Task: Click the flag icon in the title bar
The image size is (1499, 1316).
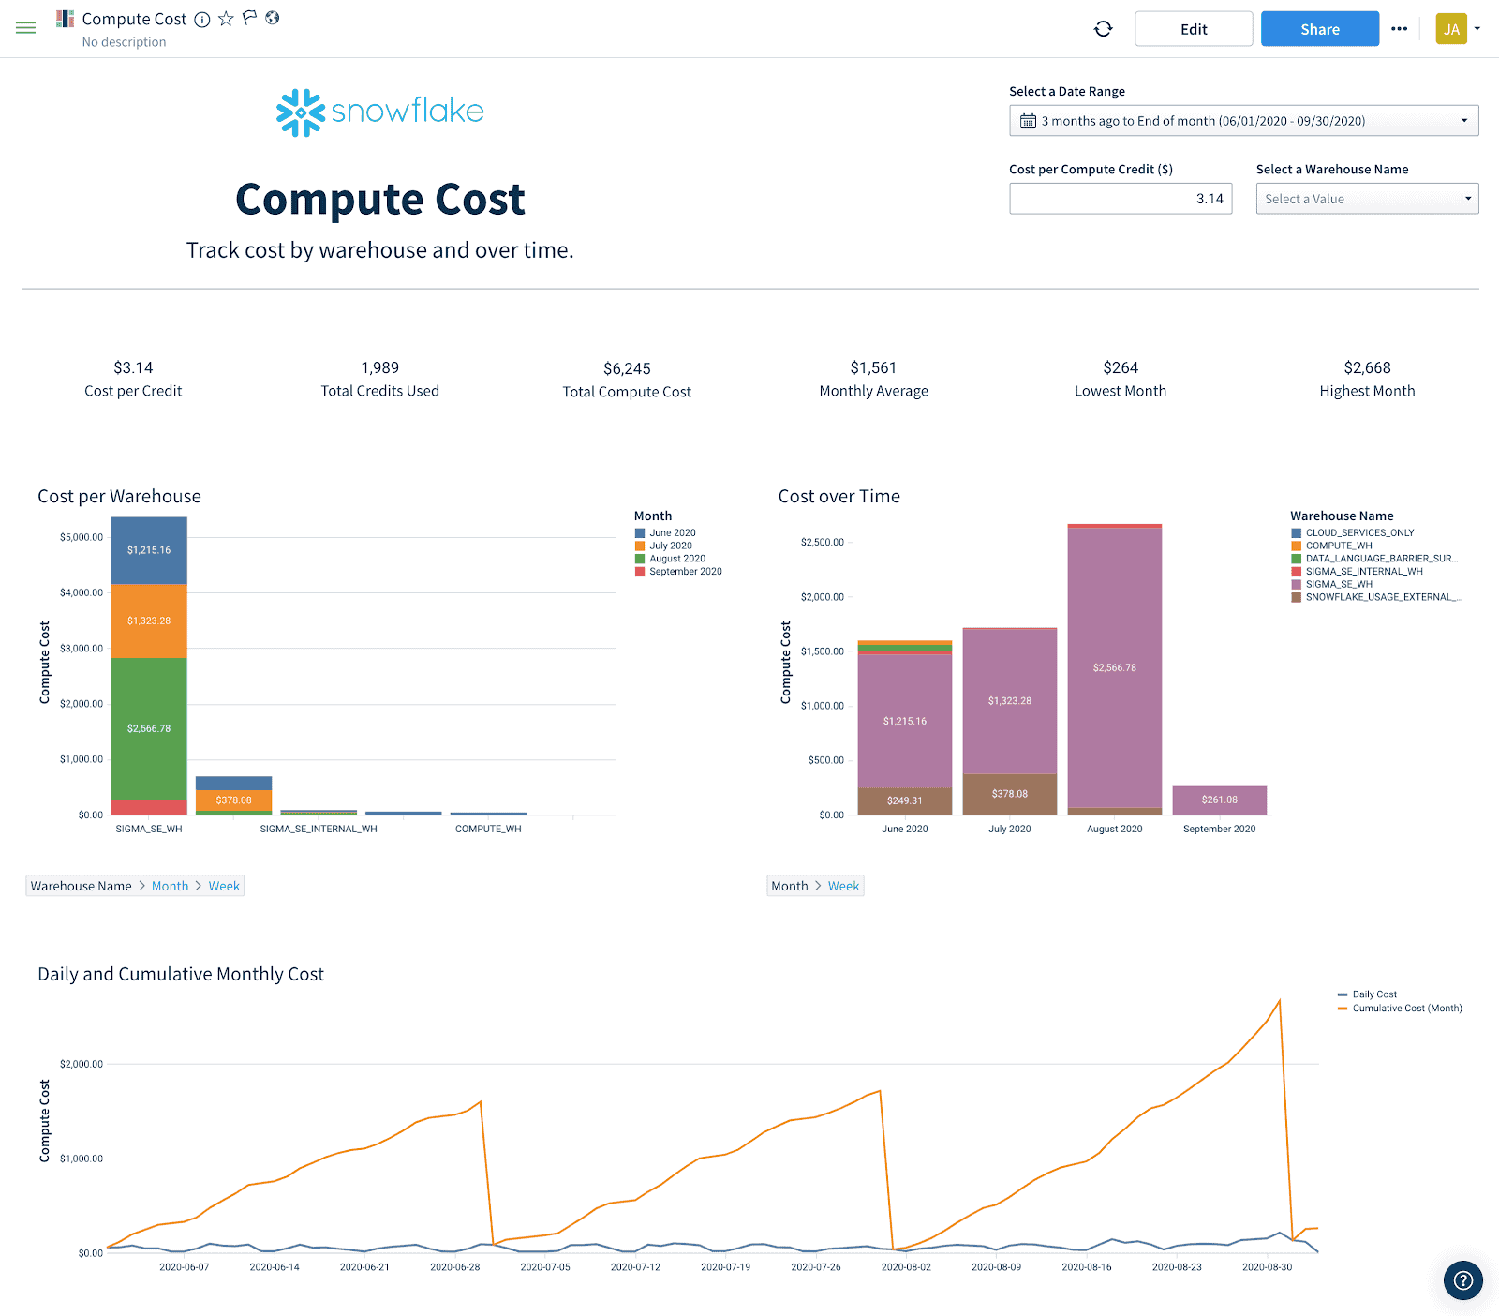Action: pyautogui.click(x=247, y=18)
